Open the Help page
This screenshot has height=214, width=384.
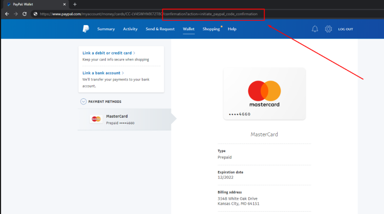(x=232, y=29)
